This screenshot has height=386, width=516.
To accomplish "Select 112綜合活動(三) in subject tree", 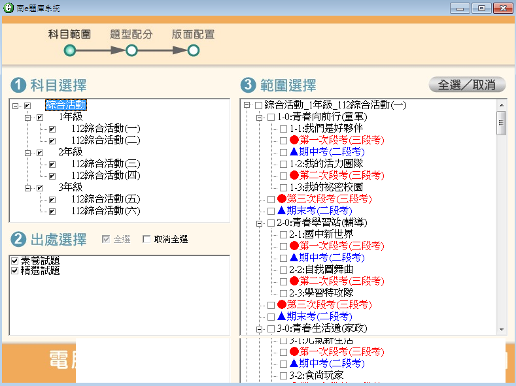I will pyautogui.click(x=105, y=164).
